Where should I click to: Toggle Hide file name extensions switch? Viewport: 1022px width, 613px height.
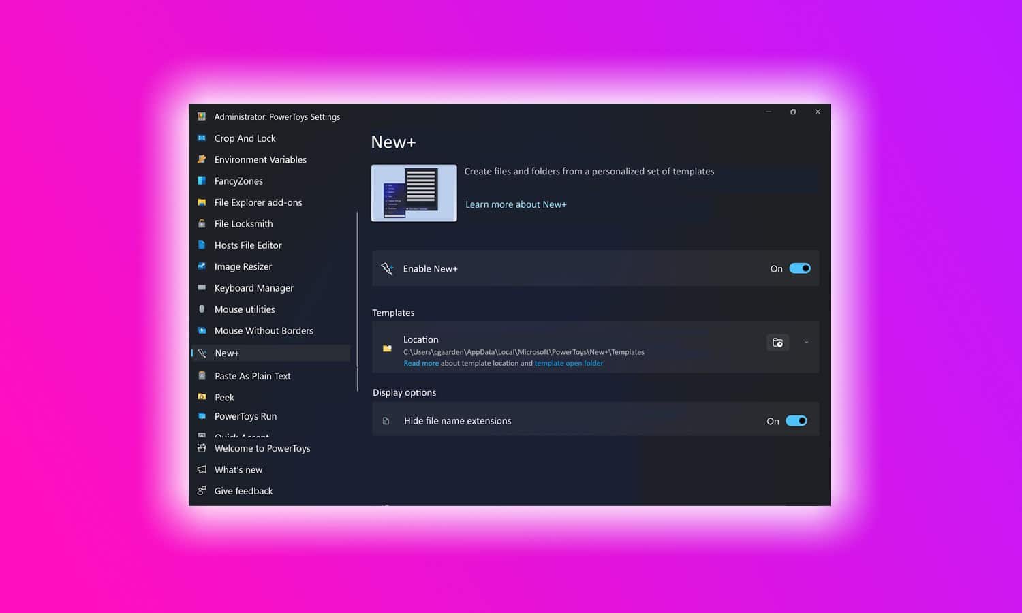click(796, 421)
